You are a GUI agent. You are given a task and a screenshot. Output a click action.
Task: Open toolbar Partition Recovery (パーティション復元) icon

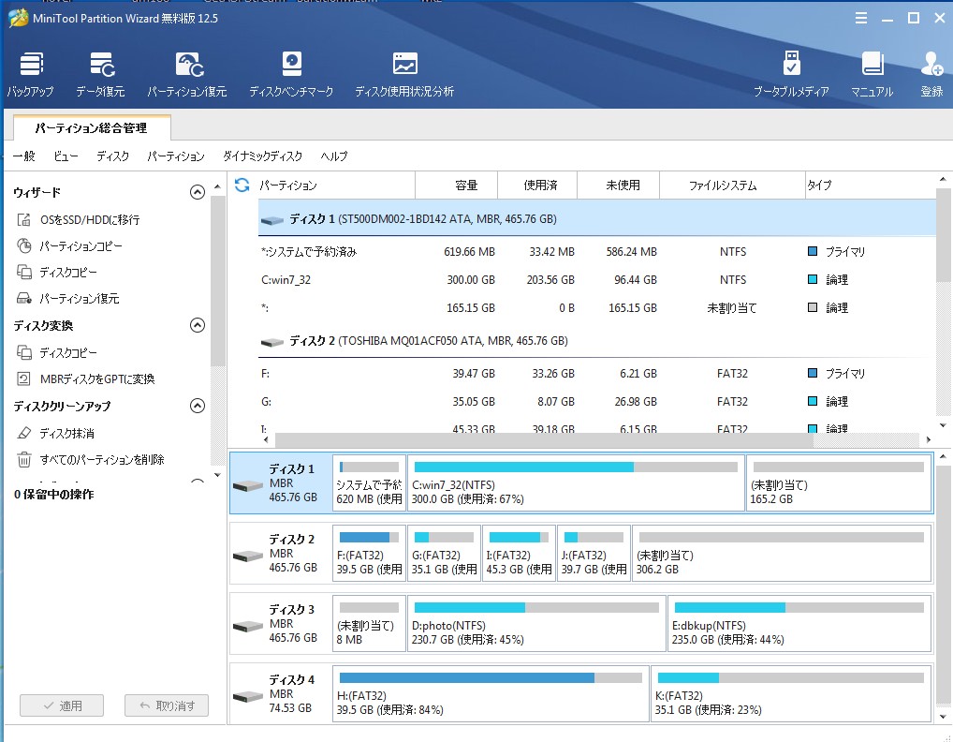188,64
